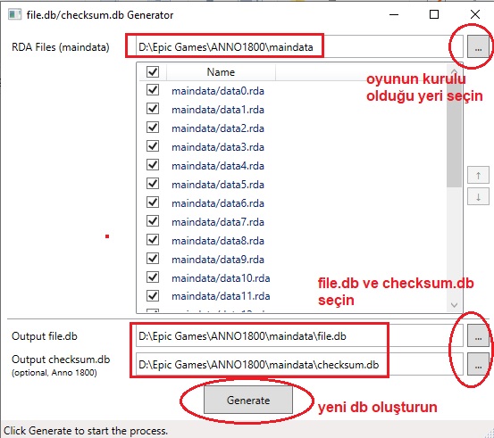Toggle the select-all checkbox in header
Screen dimensions: 494x438
point(153,71)
